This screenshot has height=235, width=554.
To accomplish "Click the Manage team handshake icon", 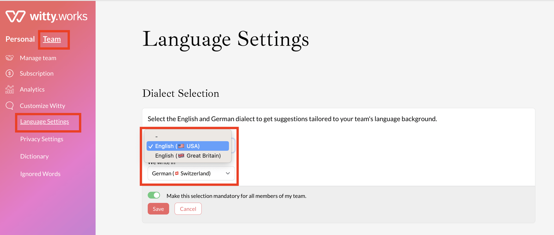I will (10, 58).
